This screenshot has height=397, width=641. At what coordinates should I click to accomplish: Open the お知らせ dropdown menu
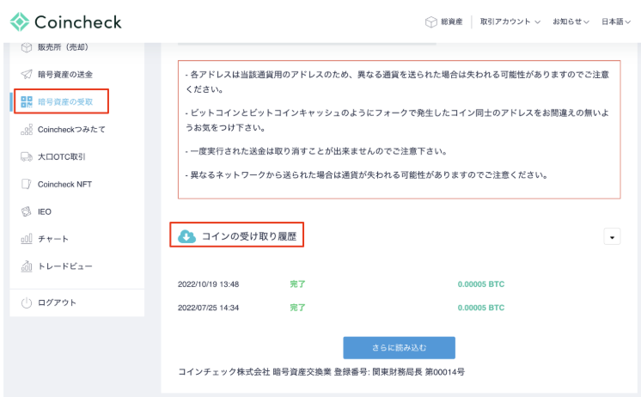click(571, 21)
